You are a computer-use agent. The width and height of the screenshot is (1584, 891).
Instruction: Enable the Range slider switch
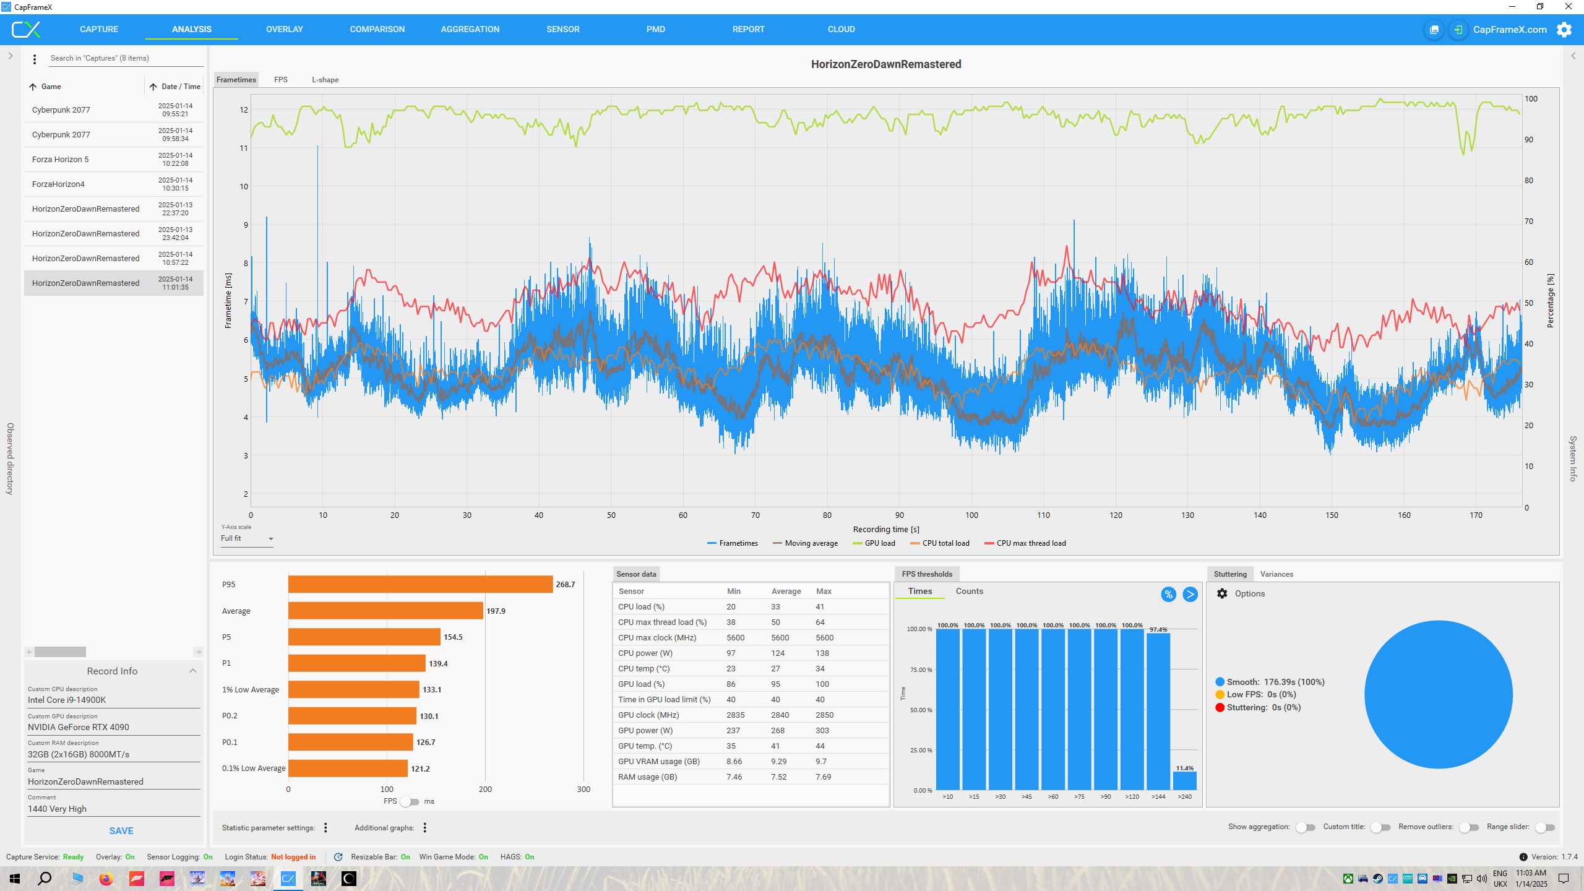1544,827
